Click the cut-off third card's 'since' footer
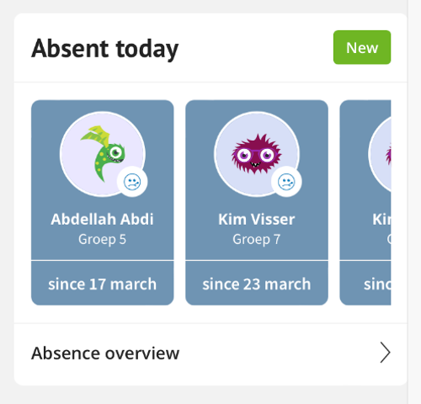This screenshot has height=404, width=421. click(x=365, y=284)
